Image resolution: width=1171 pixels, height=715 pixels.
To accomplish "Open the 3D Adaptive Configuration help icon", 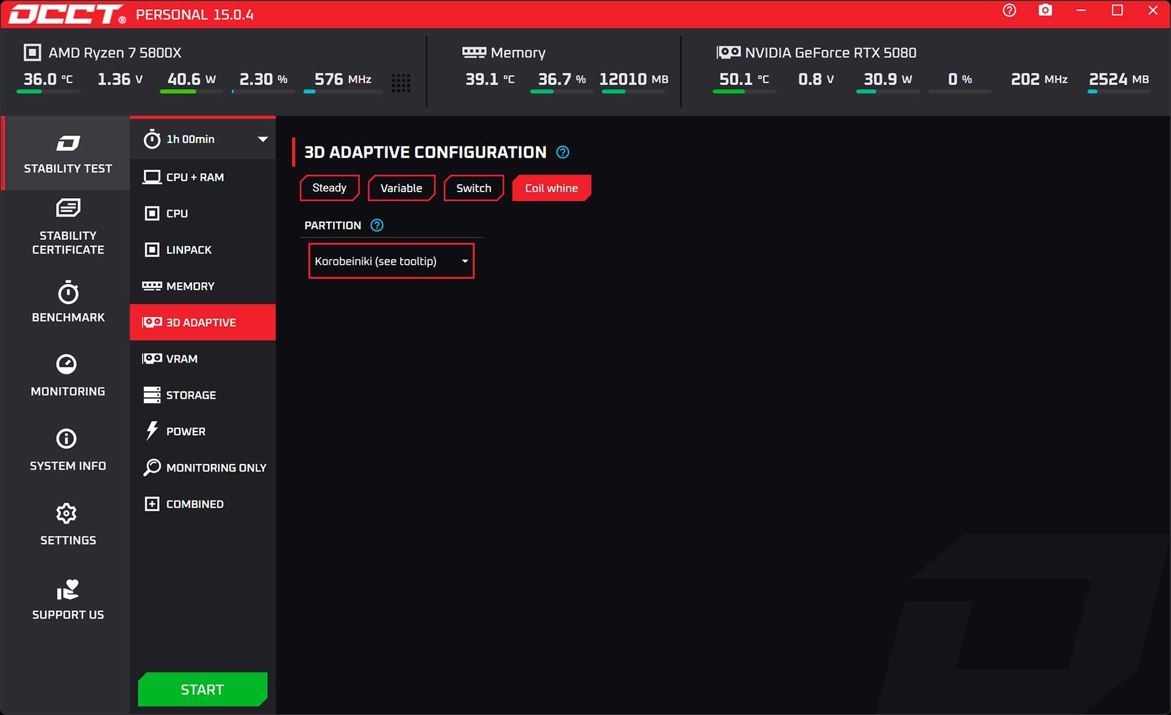I will [562, 152].
